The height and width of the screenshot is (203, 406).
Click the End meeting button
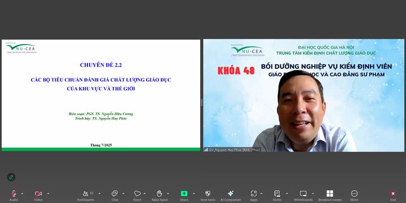(393, 196)
